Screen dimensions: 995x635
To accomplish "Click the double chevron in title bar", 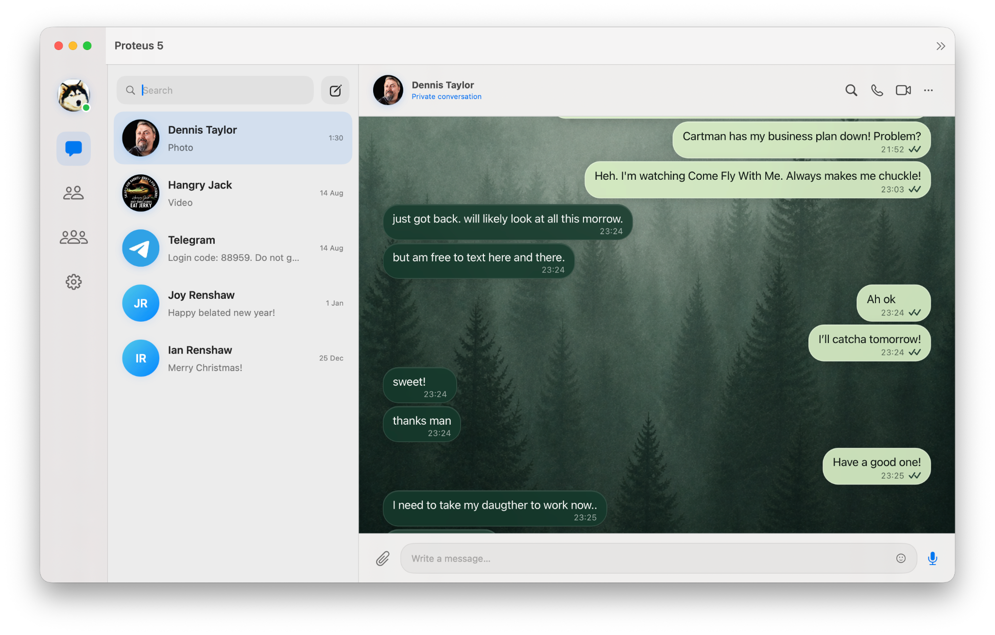I will pos(941,46).
